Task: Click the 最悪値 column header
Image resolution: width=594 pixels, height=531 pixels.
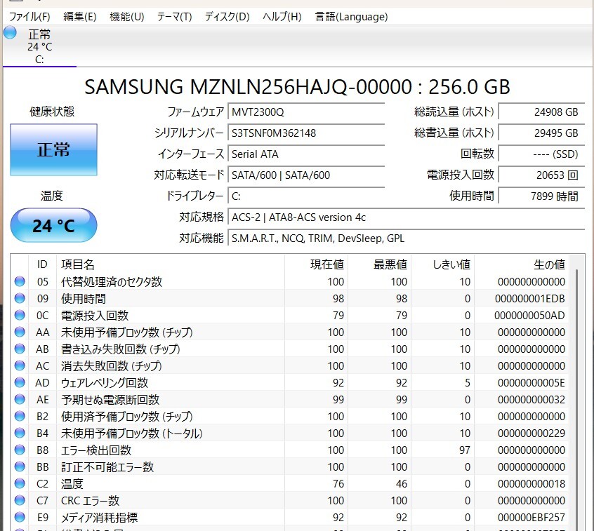Action: [380, 264]
